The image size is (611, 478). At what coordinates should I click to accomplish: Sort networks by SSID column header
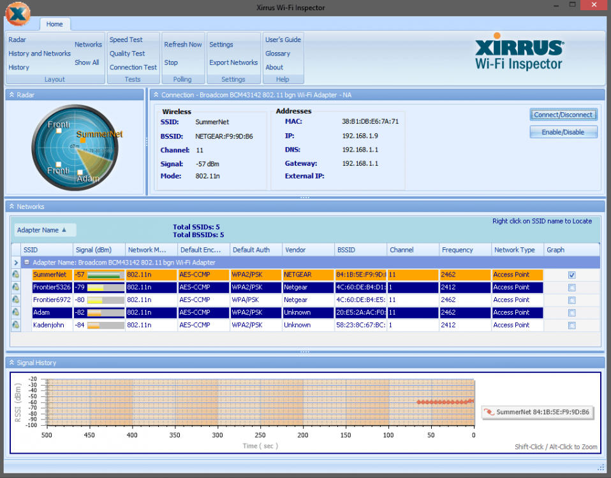(x=47, y=250)
